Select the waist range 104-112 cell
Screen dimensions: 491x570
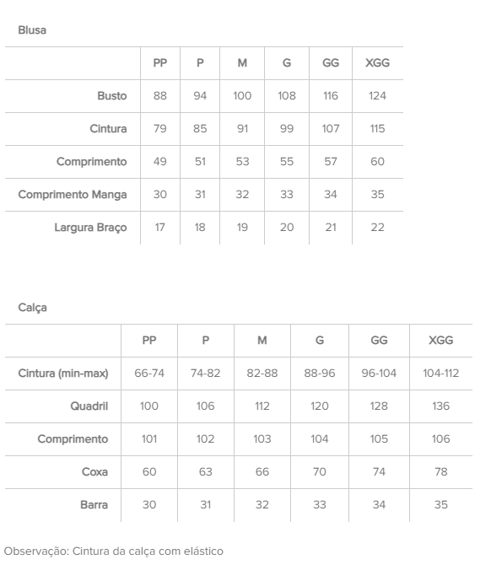point(441,374)
